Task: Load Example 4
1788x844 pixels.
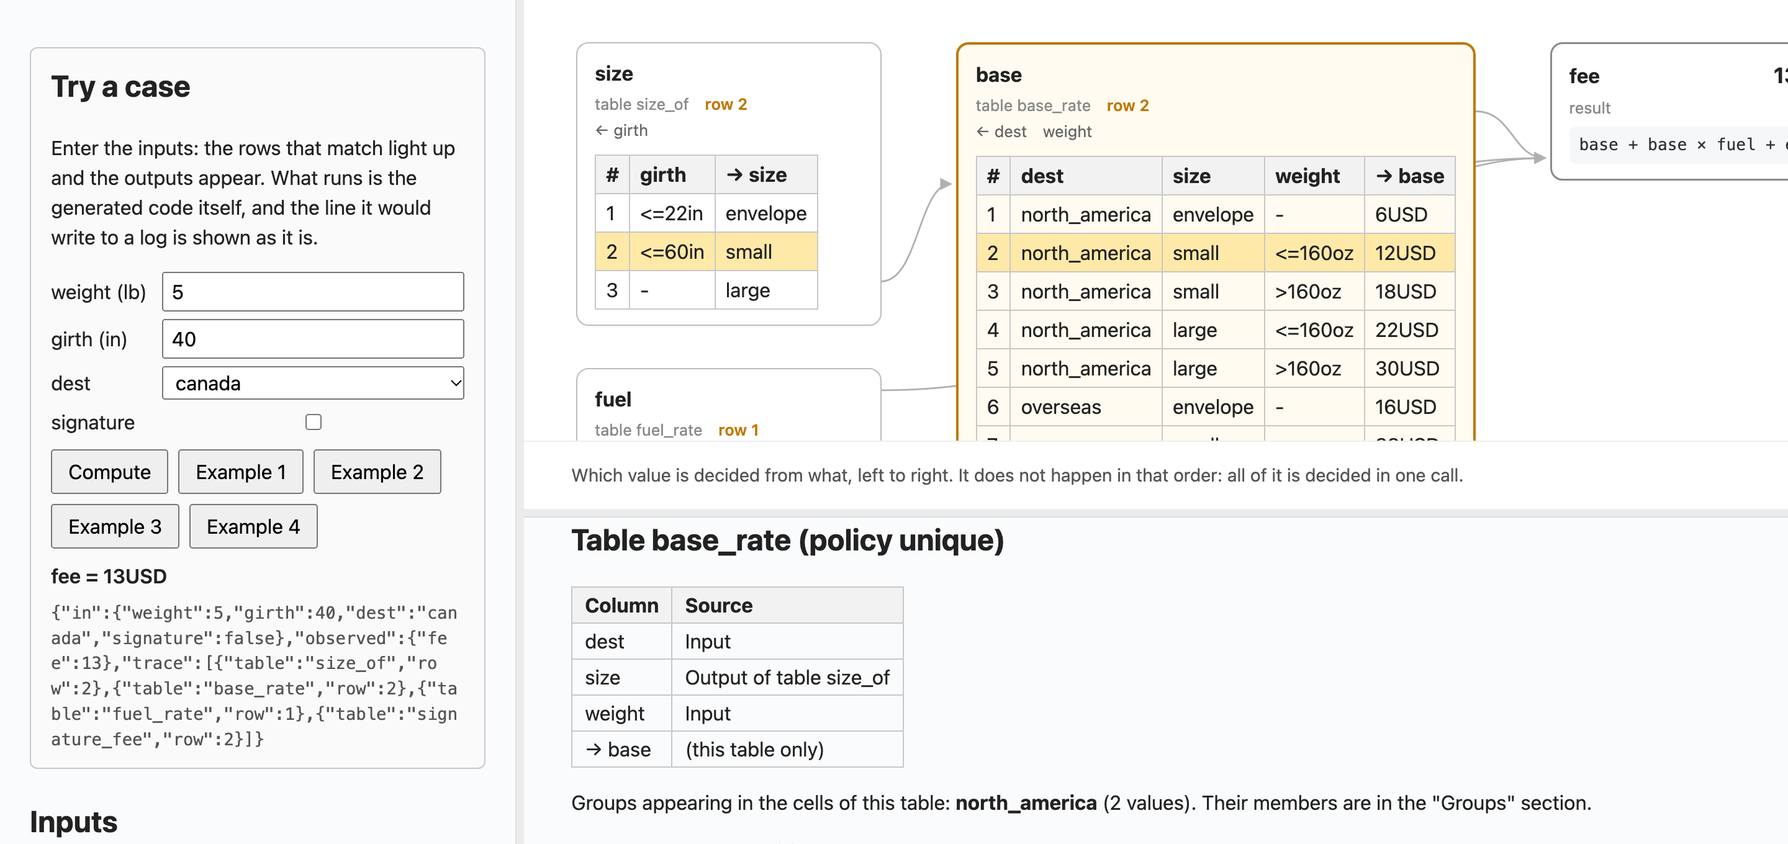Action: tap(253, 527)
